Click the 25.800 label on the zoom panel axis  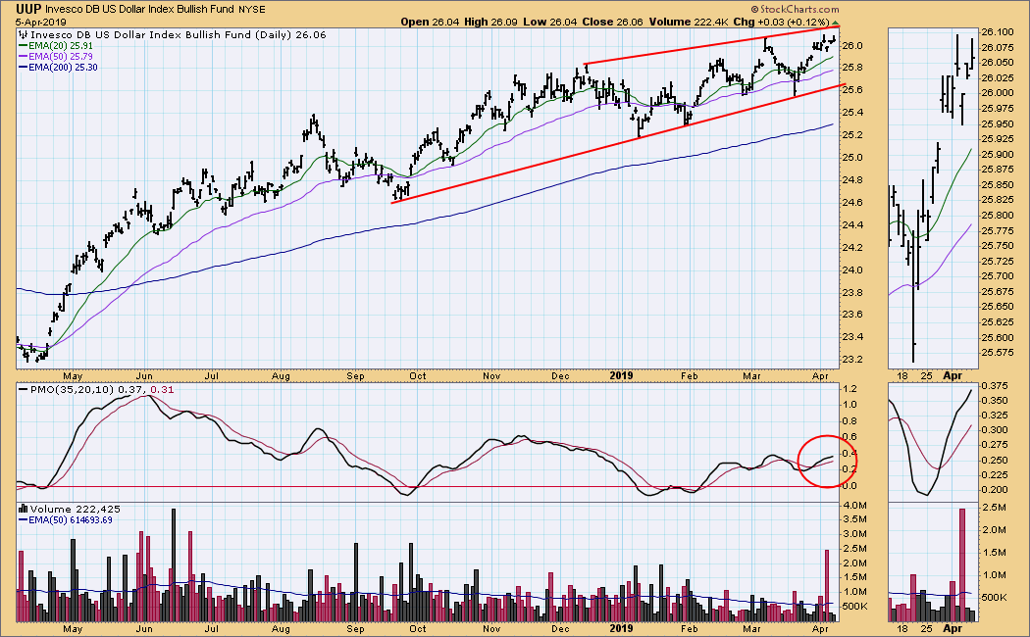(x=997, y=216)
